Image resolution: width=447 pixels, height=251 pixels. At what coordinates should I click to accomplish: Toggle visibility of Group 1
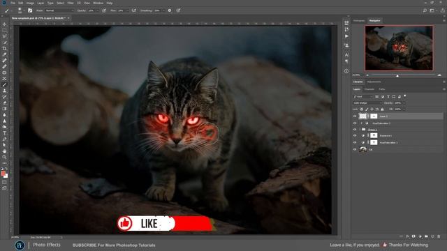coord(355,130)
